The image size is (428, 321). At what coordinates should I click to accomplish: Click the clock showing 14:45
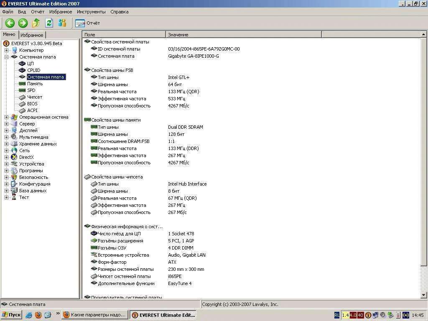click(x=418, y=315)
